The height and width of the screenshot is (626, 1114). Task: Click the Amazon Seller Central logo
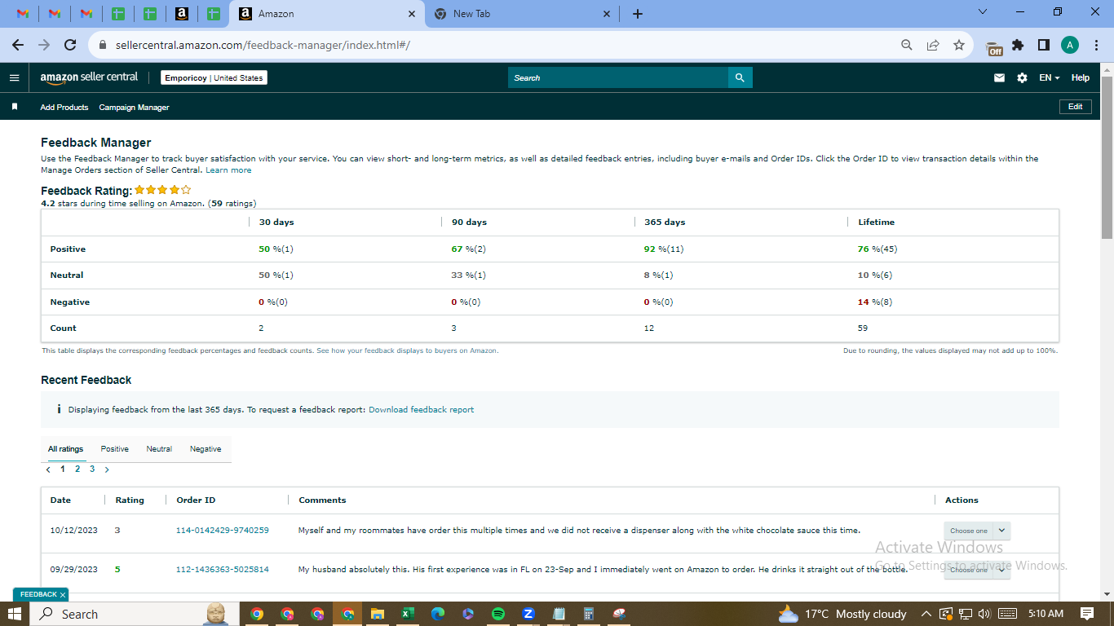coord(89,77)
